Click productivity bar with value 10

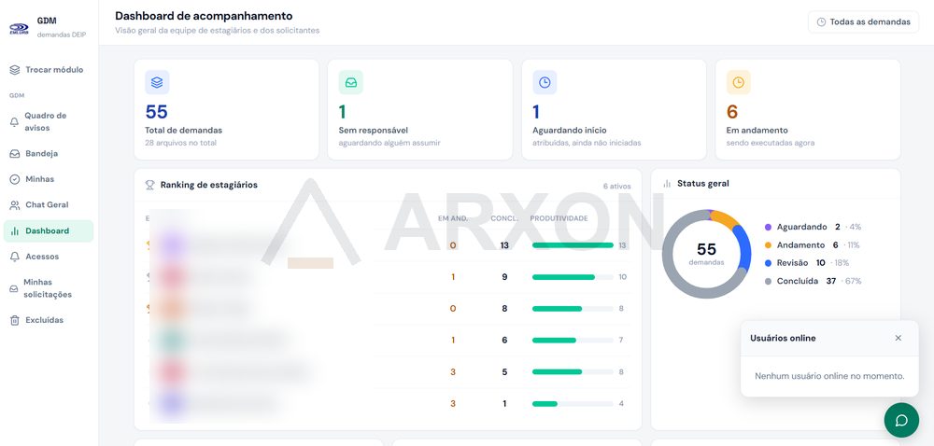573,277
